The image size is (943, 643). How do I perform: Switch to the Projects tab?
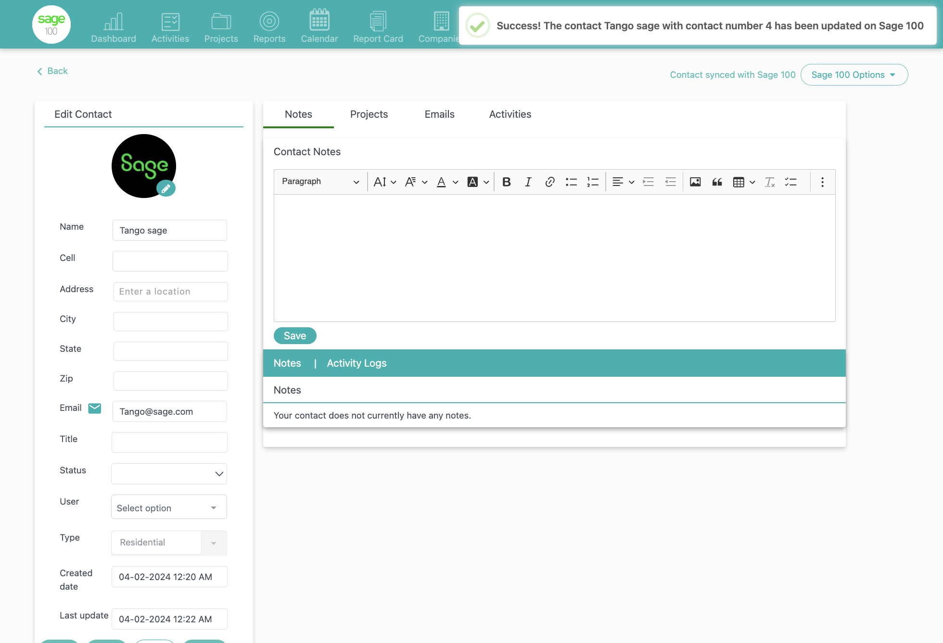coord(369,114)
